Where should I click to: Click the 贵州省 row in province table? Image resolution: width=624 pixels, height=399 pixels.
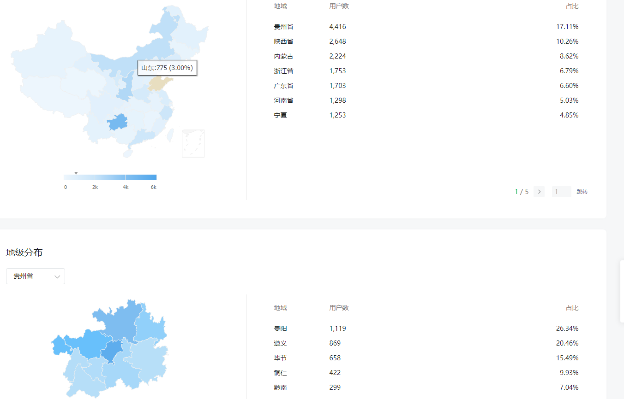(x=426, y=27)
